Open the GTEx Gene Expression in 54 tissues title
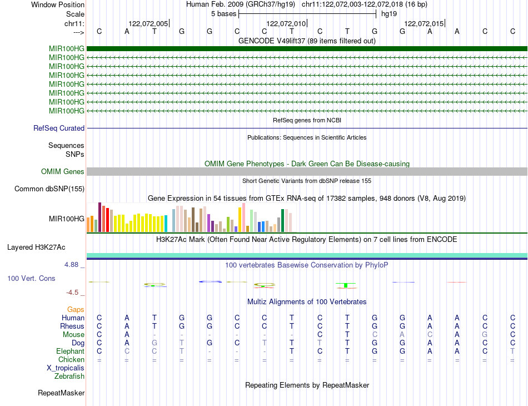The image size is (528, 406). 307,198
